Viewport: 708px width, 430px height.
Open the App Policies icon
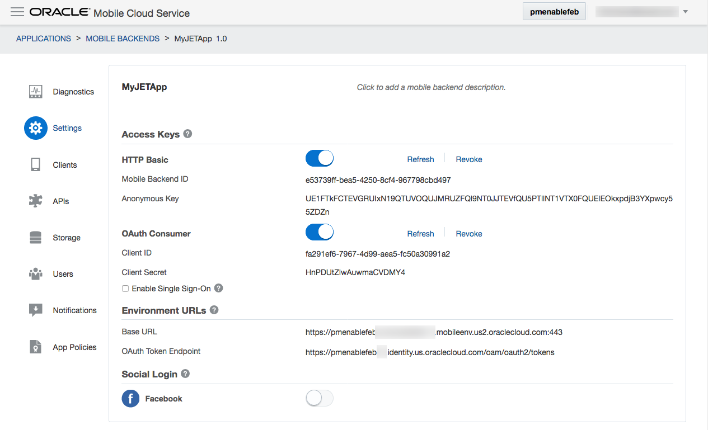(36, 347)
